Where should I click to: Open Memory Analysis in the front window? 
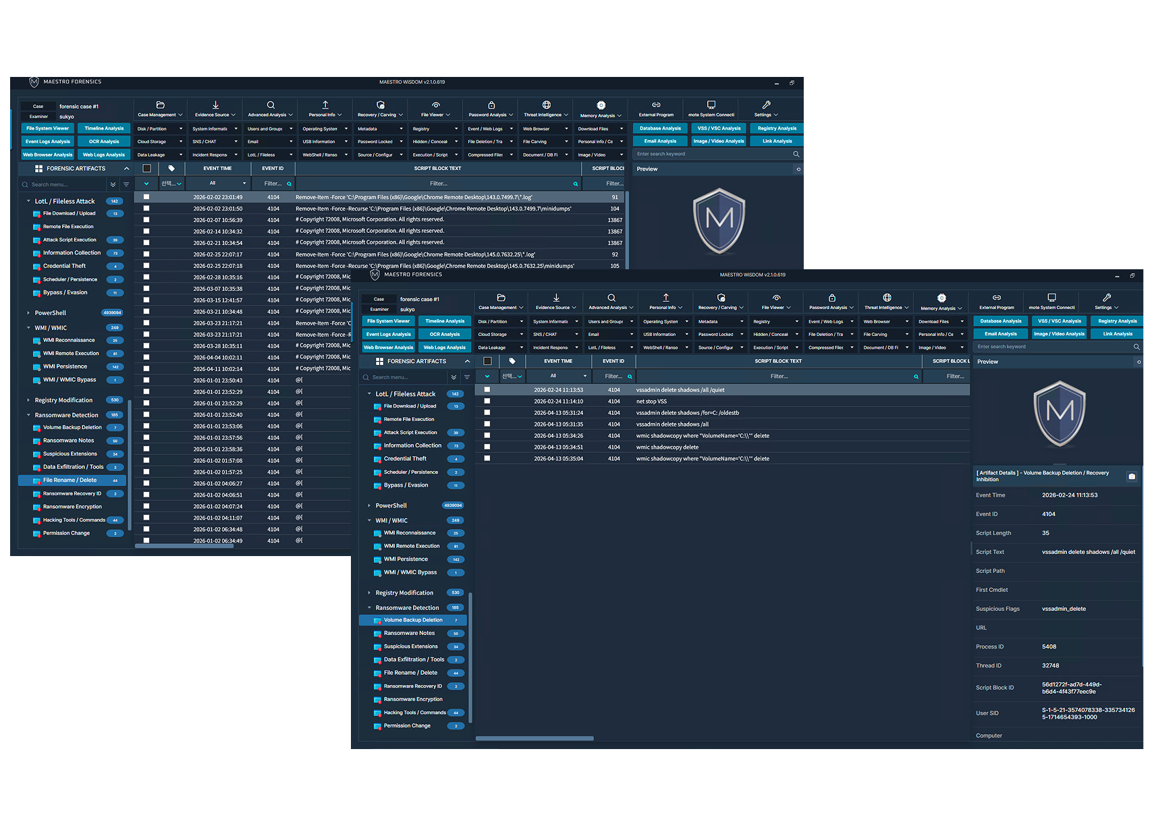[x=941, y=302]
